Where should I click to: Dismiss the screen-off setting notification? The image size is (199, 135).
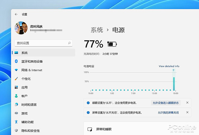pyautogui.click(x=187, y=113)
